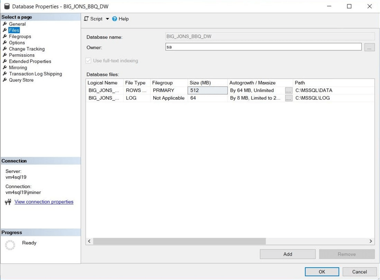The width and height of the screenshot is (380, 280).
Task: Click OK to save database properties
Action: pyautogui.click(x=322, y=271)
